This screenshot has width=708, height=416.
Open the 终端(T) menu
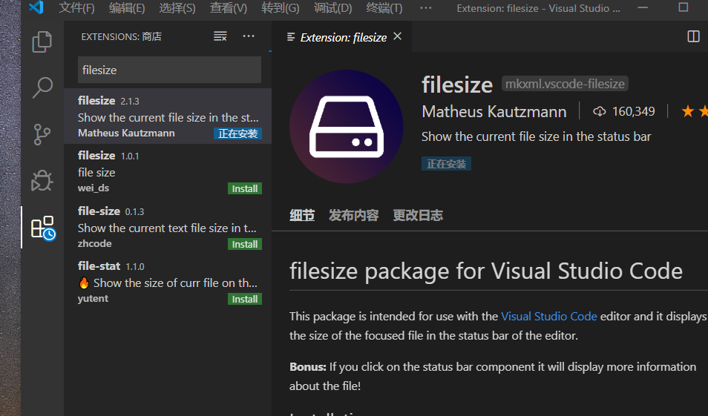pyautogui.click(x=384, y=8)
